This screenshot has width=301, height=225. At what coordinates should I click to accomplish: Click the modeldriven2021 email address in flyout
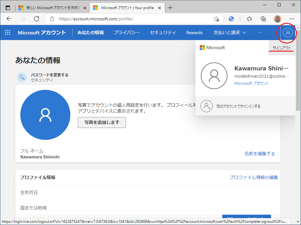click(x=262, y=76)
